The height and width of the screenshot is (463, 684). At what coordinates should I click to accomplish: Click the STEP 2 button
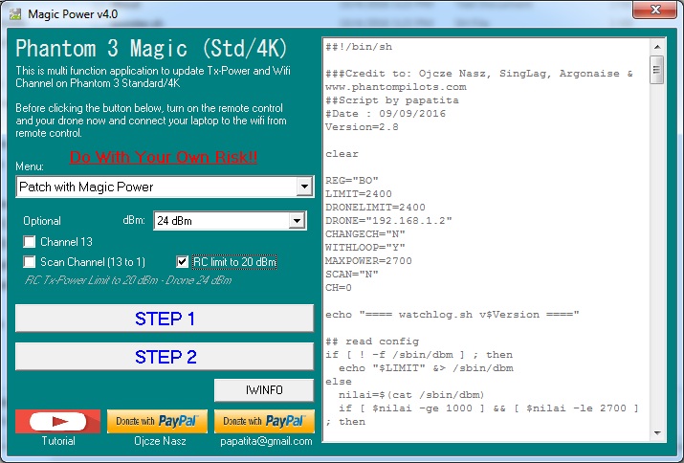coord(165,357)
